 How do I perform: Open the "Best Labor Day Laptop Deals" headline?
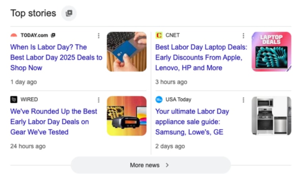[201, 57]
